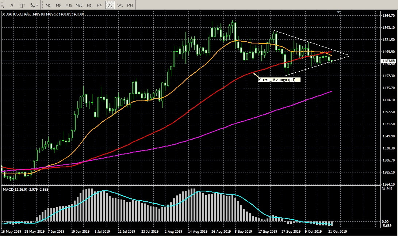Image resolution: width=398 pixels, height=236 pixels.
Task: Switch chart to H1 timeframe
Action: [x=89, y=5]
